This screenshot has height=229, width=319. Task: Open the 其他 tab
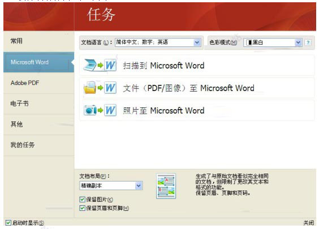[x=39, y=124]
